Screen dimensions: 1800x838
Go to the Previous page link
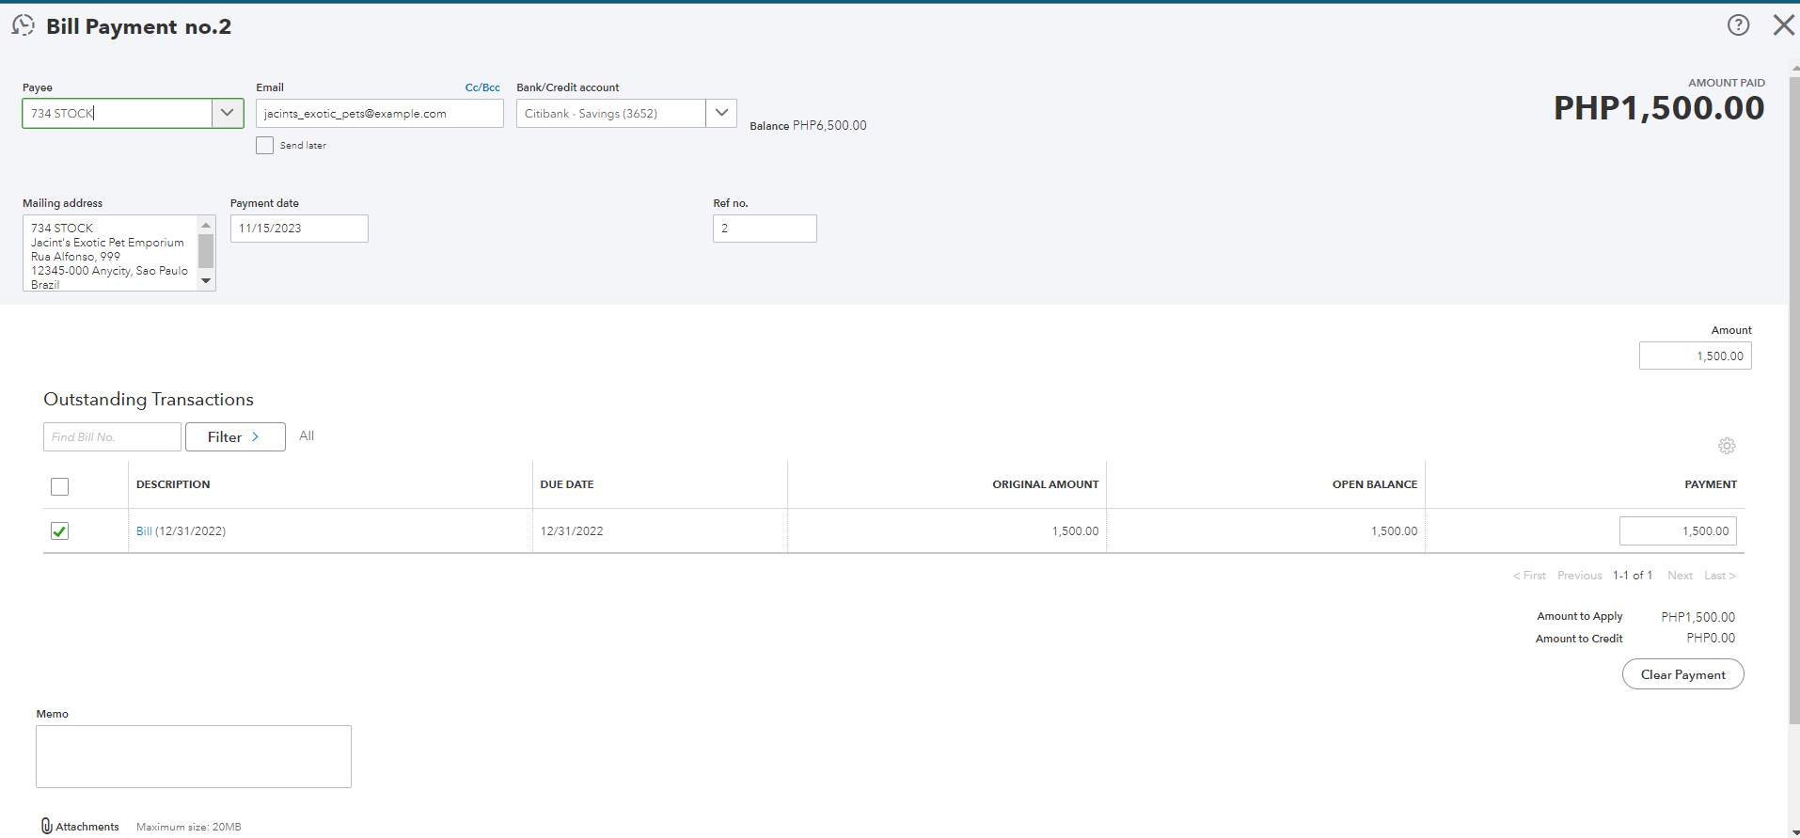pos(1580,576)
